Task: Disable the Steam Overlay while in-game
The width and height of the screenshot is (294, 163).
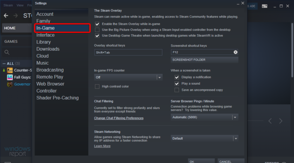Action: pos(97,24)
